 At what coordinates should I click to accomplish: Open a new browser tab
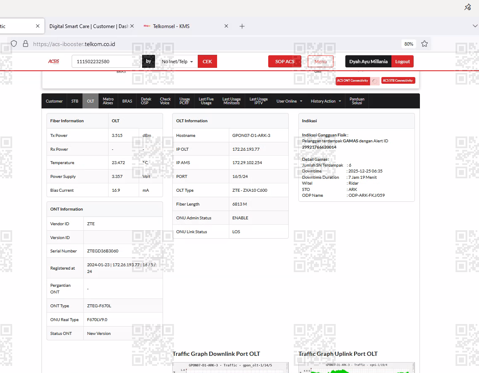(242, 26)
